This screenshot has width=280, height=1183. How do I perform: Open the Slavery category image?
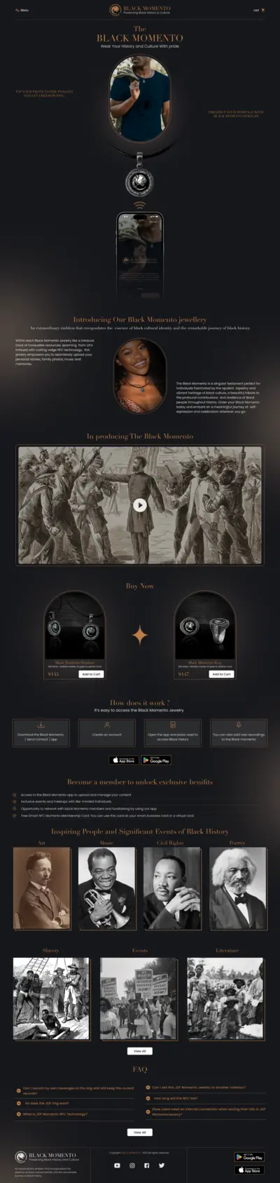pyautogui.click(x=51, y=998)
